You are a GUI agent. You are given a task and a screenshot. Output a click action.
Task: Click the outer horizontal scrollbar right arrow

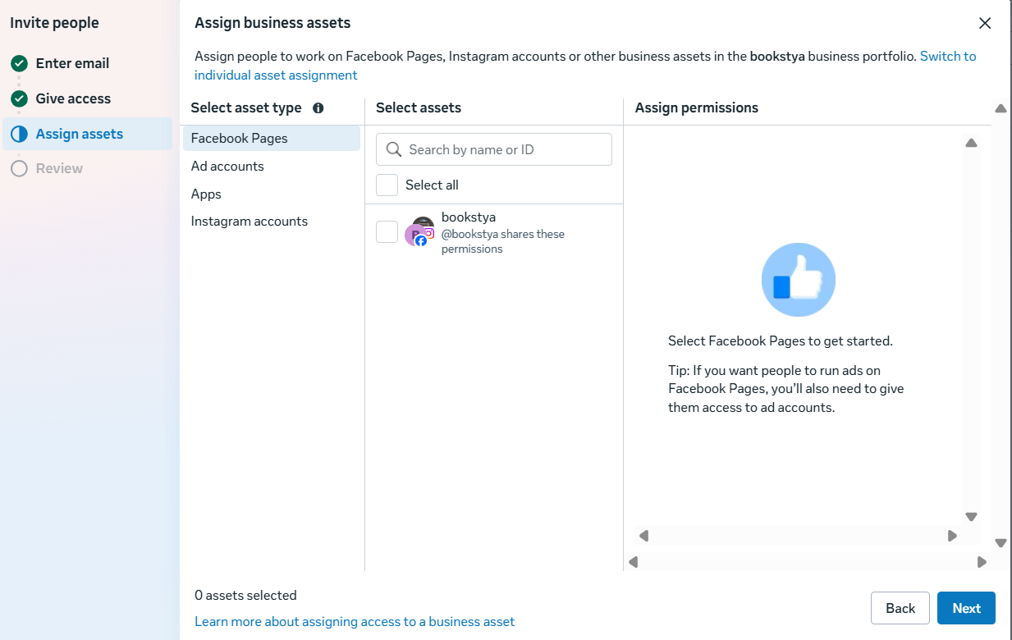[982, 562]
